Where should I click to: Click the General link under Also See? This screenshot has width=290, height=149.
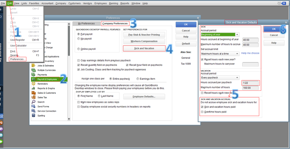(x=186, y=58)
